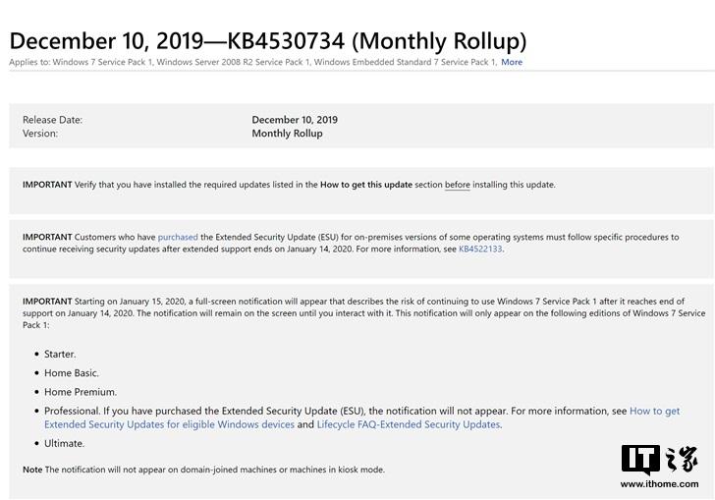The height and width of the screenshot is (500, 715).
Task: Click the www.ithome.com watermark text
Action: (x=658, y=485)
